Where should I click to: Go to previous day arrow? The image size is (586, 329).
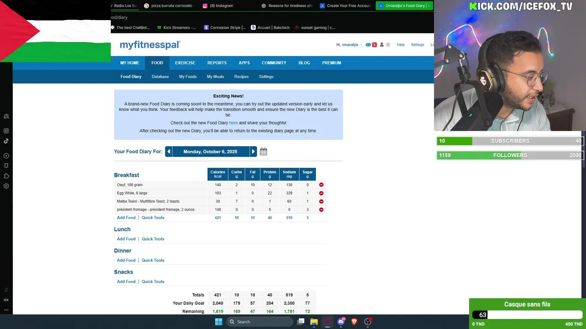[168, 152]
